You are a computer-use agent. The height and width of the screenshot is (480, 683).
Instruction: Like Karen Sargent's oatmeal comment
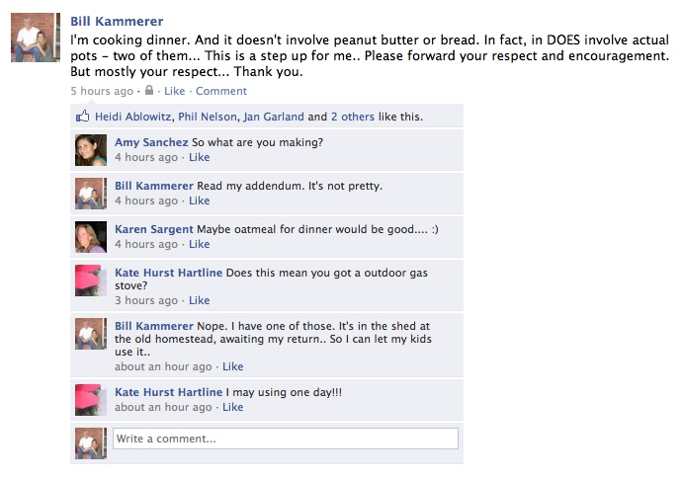200,244
